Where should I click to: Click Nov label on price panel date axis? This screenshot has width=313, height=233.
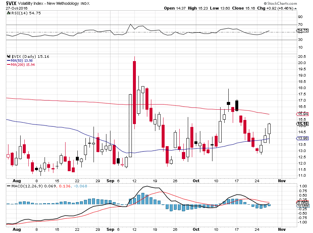282,181
